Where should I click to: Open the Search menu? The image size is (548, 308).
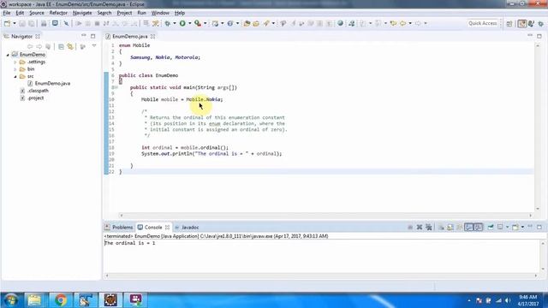[104, 13]
